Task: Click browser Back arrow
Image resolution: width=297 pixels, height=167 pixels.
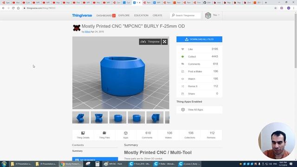Action: point(3,8)
